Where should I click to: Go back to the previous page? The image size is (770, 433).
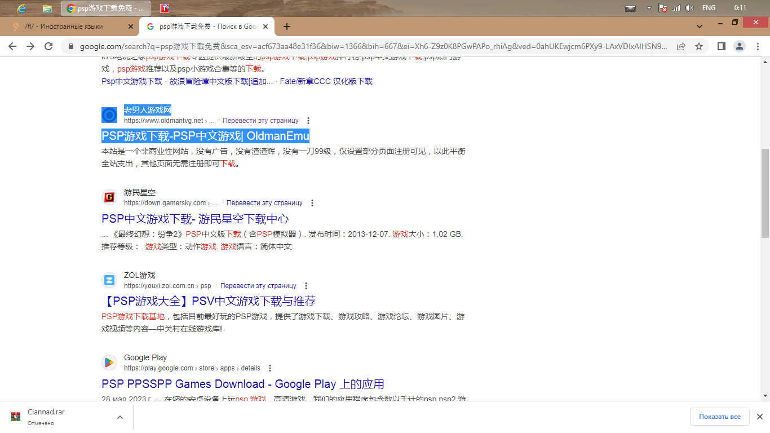(x=12, y=46)
